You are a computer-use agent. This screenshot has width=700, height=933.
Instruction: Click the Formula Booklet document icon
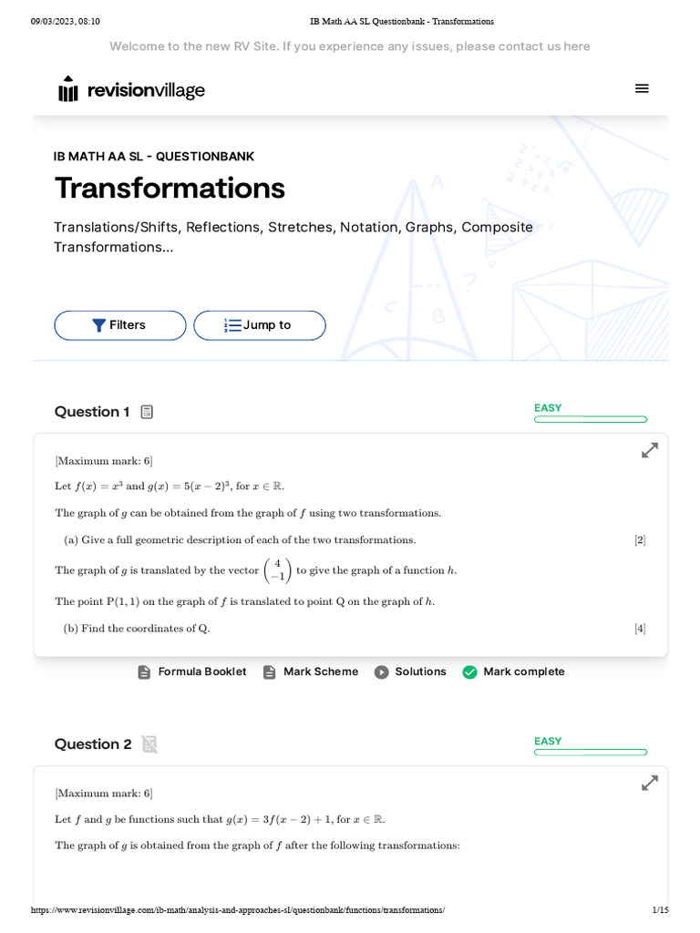(x=144, y=672)
